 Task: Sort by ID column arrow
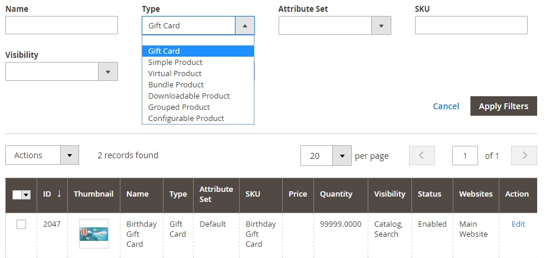(x=59, y=194)
